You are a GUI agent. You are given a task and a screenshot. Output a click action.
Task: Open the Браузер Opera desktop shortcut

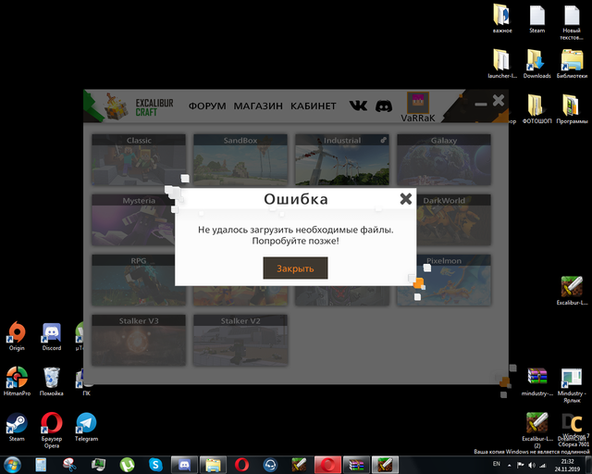(x=52, y=430)
